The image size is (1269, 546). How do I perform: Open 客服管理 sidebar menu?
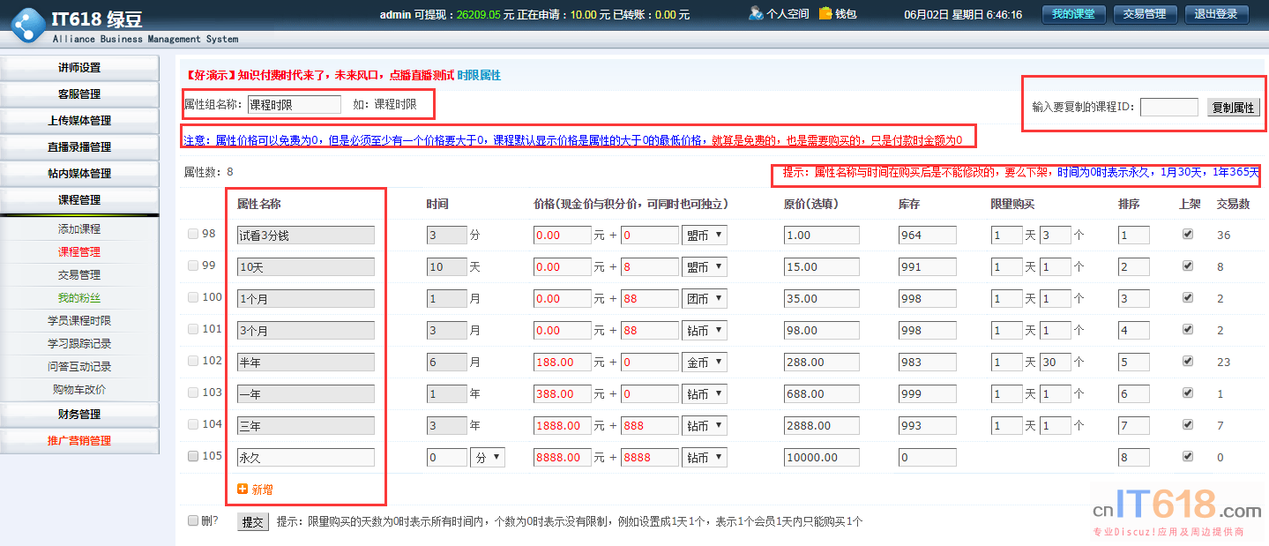tap(79, 94)
